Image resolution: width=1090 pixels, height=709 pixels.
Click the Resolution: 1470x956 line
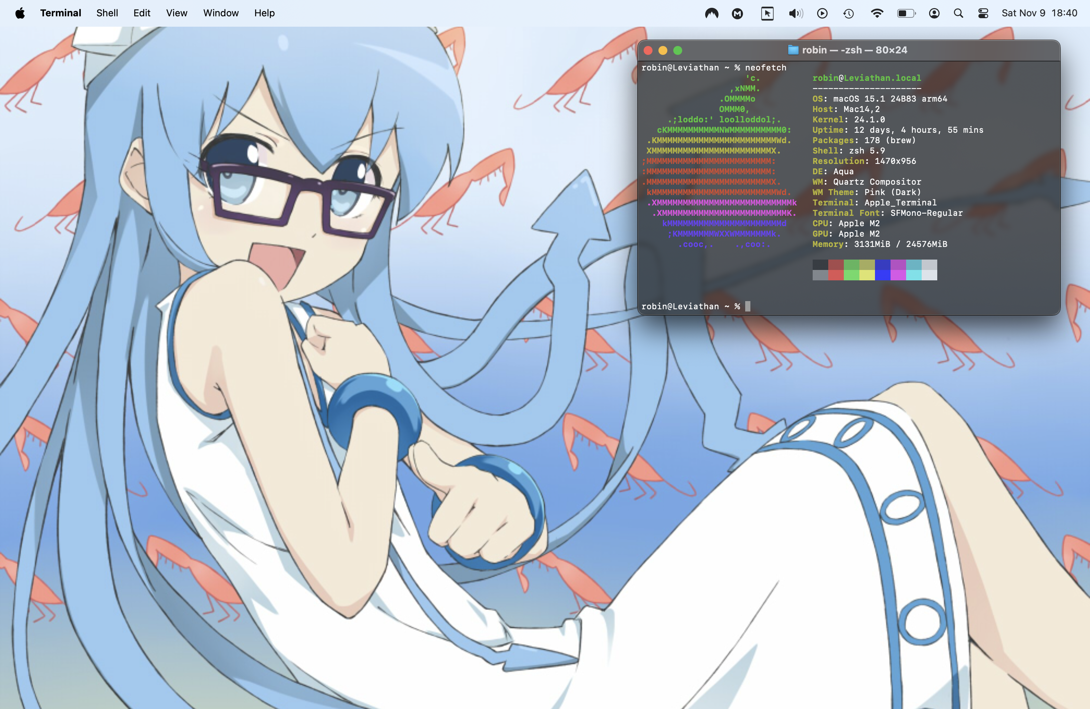[864, 161]
